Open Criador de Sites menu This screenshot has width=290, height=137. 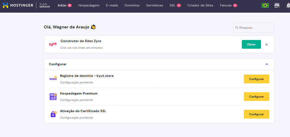(x=200, y=5)
